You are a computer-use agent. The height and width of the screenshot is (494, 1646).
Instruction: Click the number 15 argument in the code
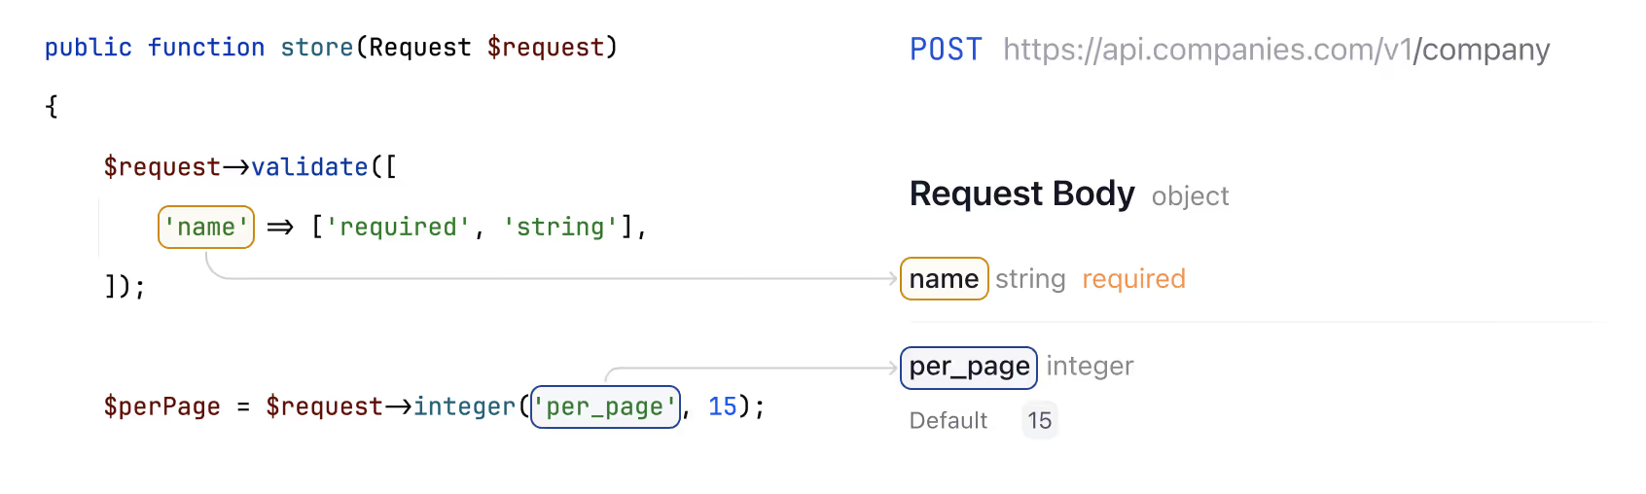tap(723, 406)
